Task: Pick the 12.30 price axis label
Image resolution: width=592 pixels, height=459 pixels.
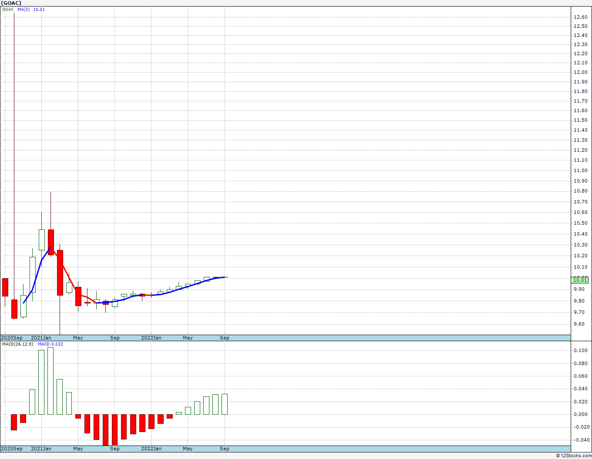Action: 580,44
